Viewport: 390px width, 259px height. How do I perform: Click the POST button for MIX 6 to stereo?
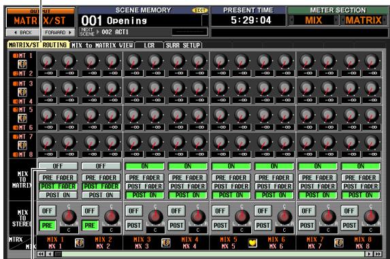point(263,226)
